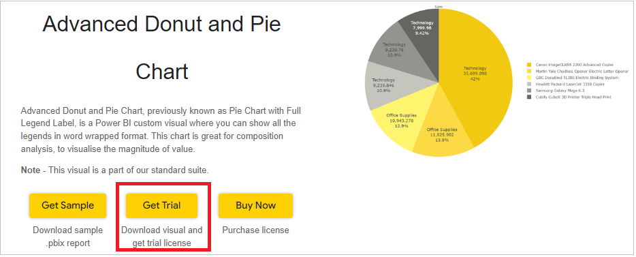Click the Get Trial button
The image size is (636, 257).
pyautogui.click(x=161, y=205)
